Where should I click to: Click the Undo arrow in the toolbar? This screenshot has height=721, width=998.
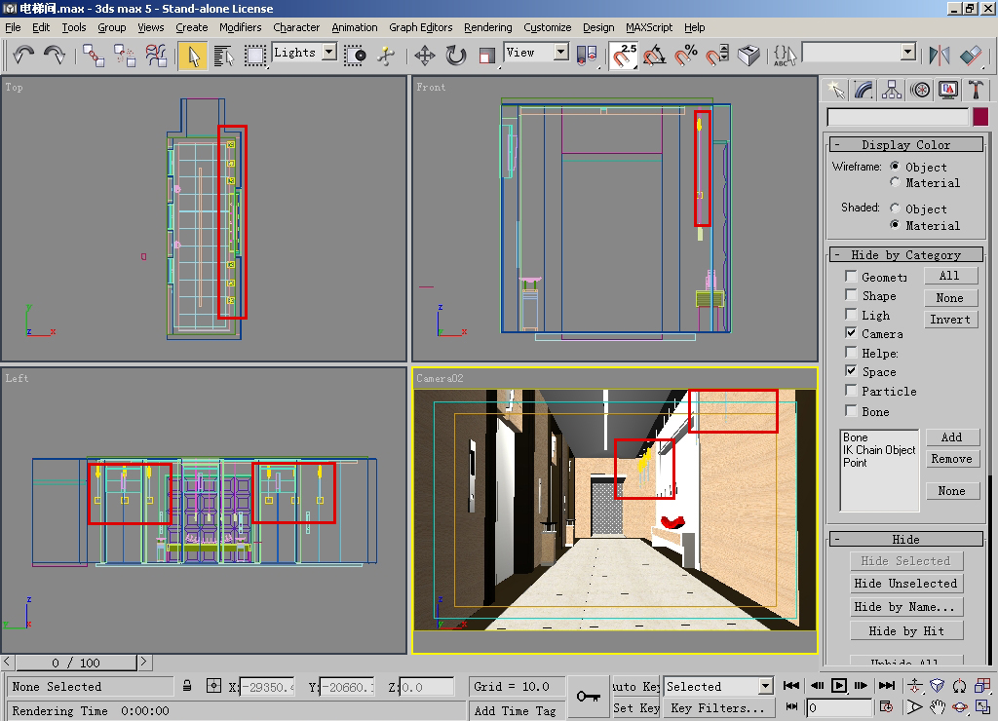coord(23,55)
